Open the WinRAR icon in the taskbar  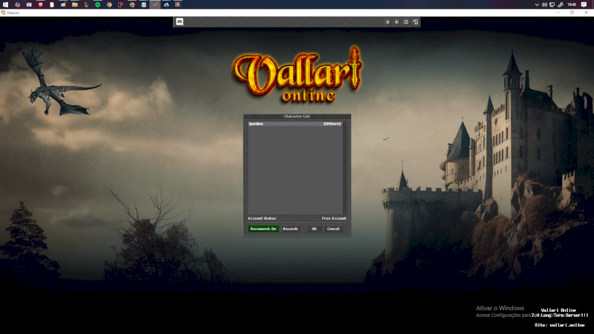tap(177, 4)
